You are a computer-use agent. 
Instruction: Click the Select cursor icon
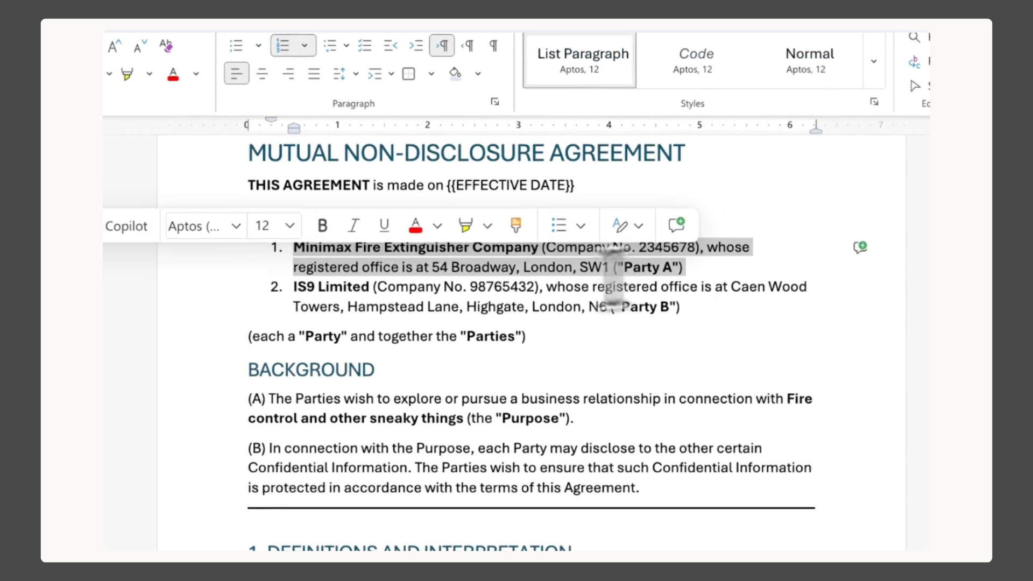point(915,86)
